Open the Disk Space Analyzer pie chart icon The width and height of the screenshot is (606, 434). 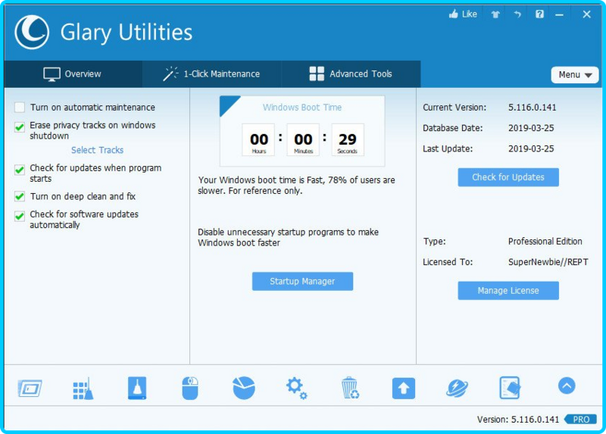click(244, 388)
